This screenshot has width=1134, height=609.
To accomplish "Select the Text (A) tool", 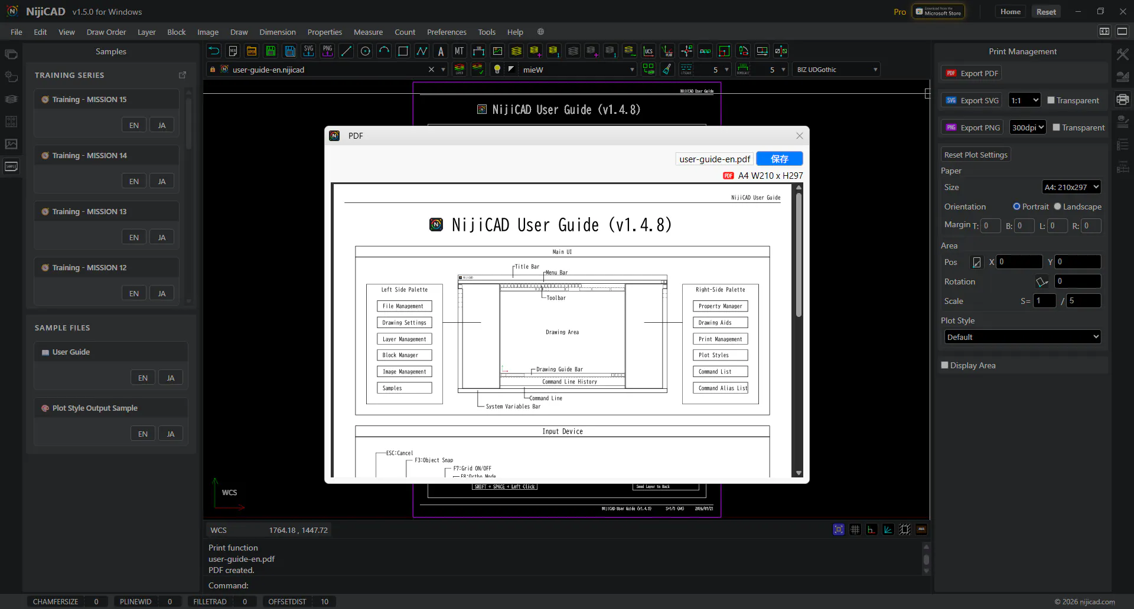I will (441, 51).
